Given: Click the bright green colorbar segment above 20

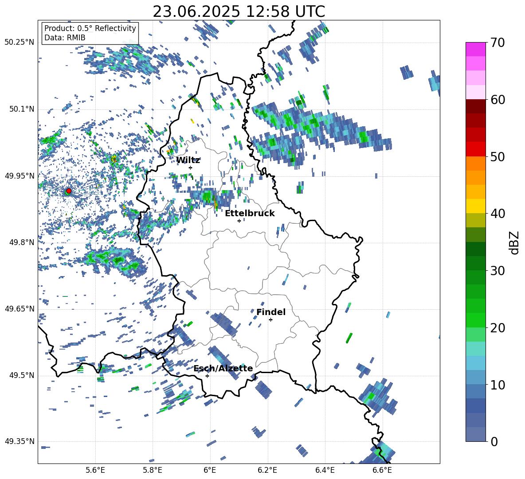Looking at the screenshot, I should coord(475,320).
